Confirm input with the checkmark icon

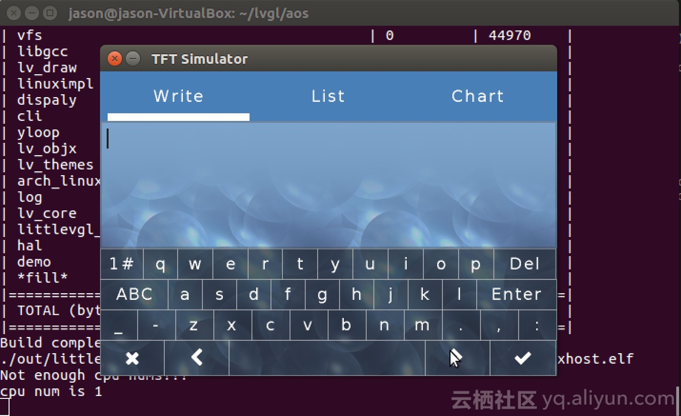point(522,358)
